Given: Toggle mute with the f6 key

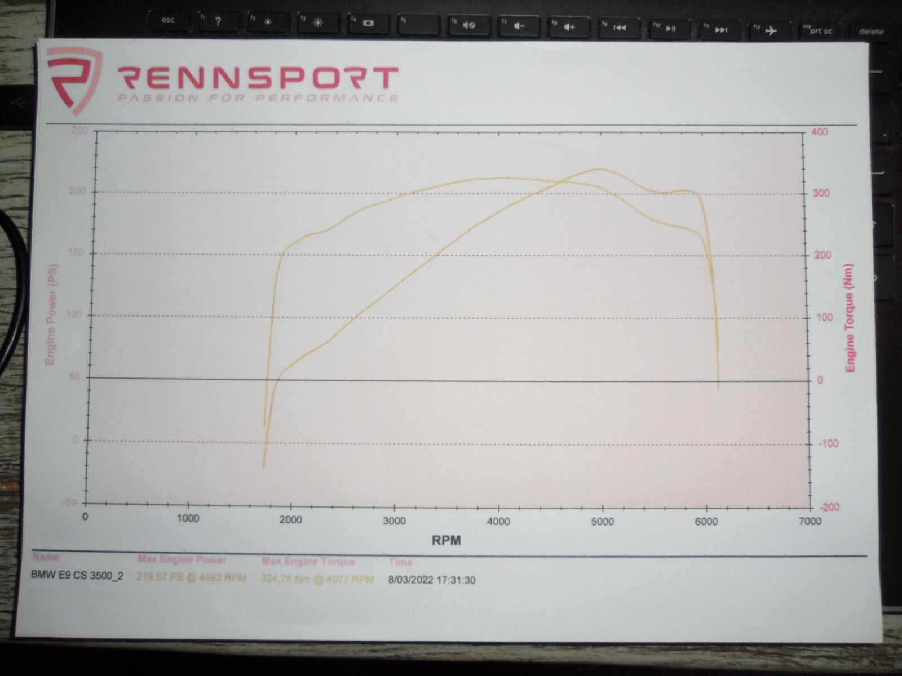Looking at the screenshot, I should coord(468,25).
